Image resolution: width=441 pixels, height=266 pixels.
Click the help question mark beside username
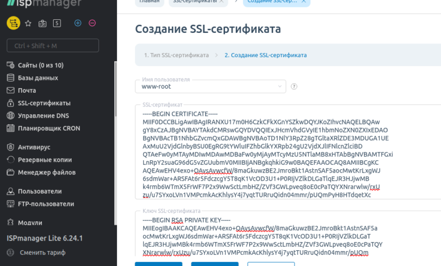point(294,87)
